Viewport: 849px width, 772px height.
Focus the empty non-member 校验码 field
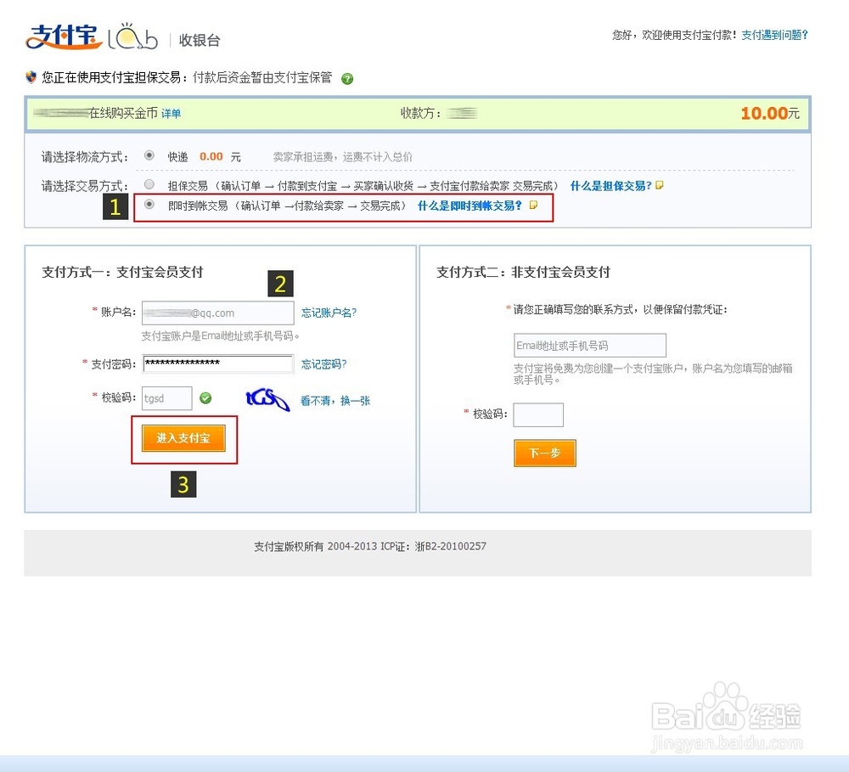538,414
